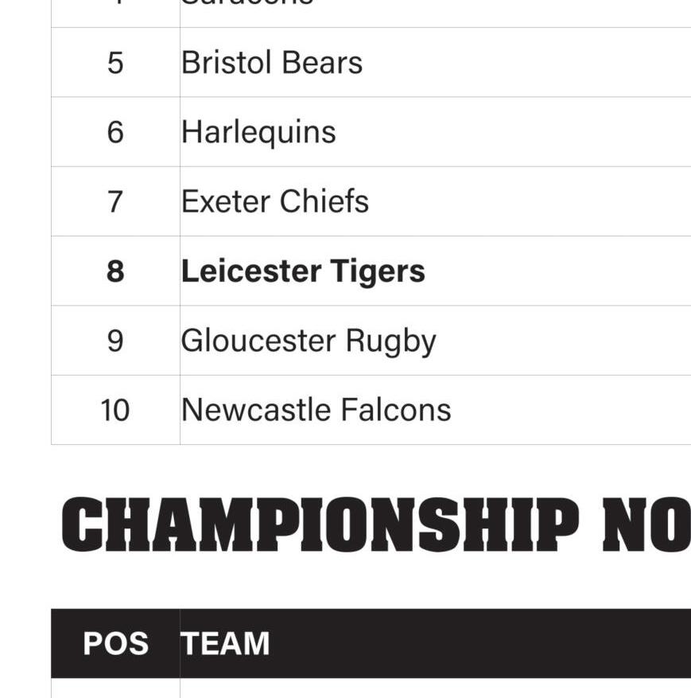
Task: Click on Exeter Chiefs in the table
Action: point(274,201)
